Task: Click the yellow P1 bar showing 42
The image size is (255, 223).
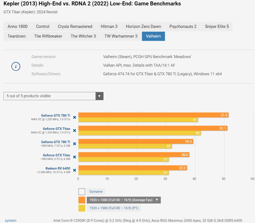Action: click(140, 133)
